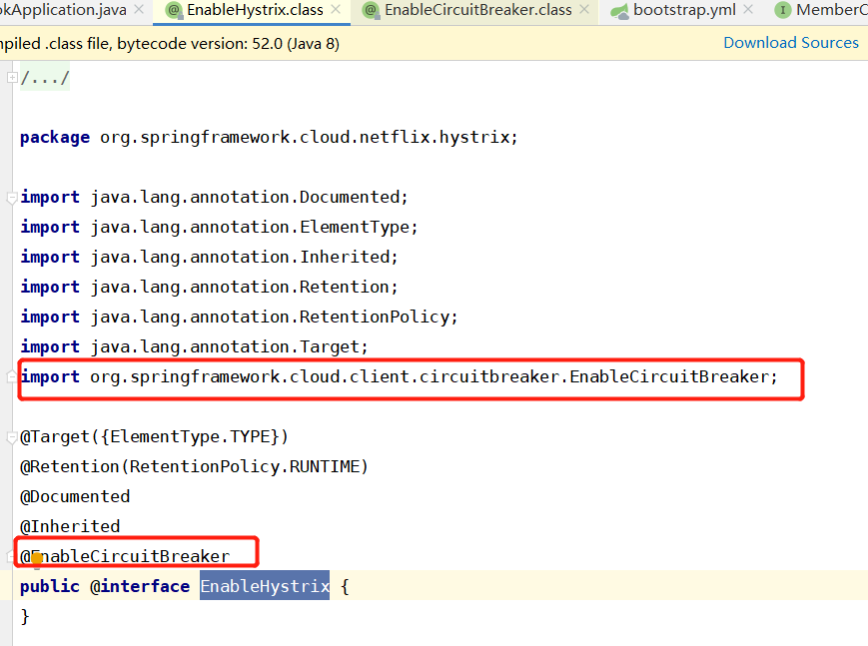Click the Download Sources link
Image resolution: width=868 pixels, height=646 pixels.
point(791,43)
